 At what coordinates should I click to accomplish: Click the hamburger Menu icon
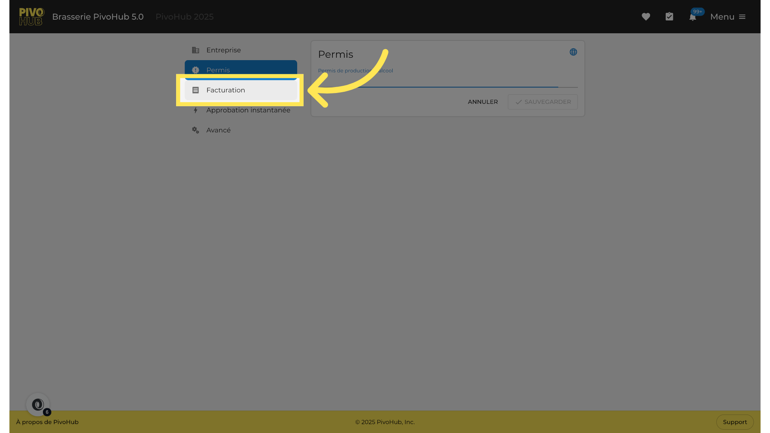pos(742,17)
